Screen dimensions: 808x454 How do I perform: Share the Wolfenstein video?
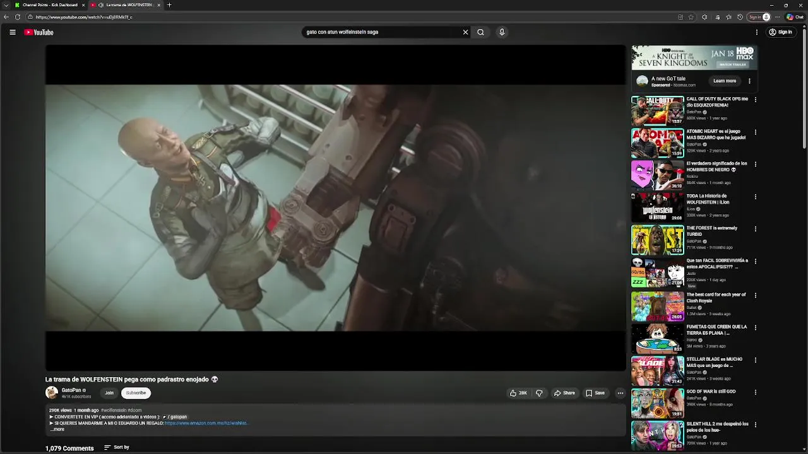(564, 393)
